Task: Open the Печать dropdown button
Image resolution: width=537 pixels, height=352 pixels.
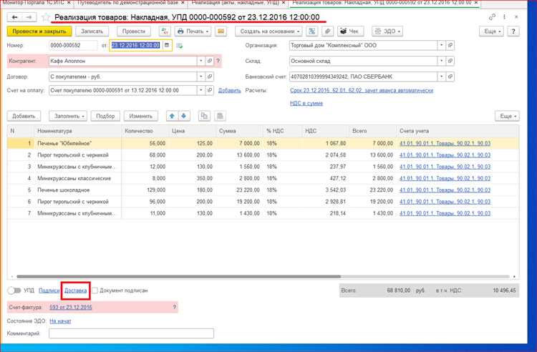Action: coord(193,31)
